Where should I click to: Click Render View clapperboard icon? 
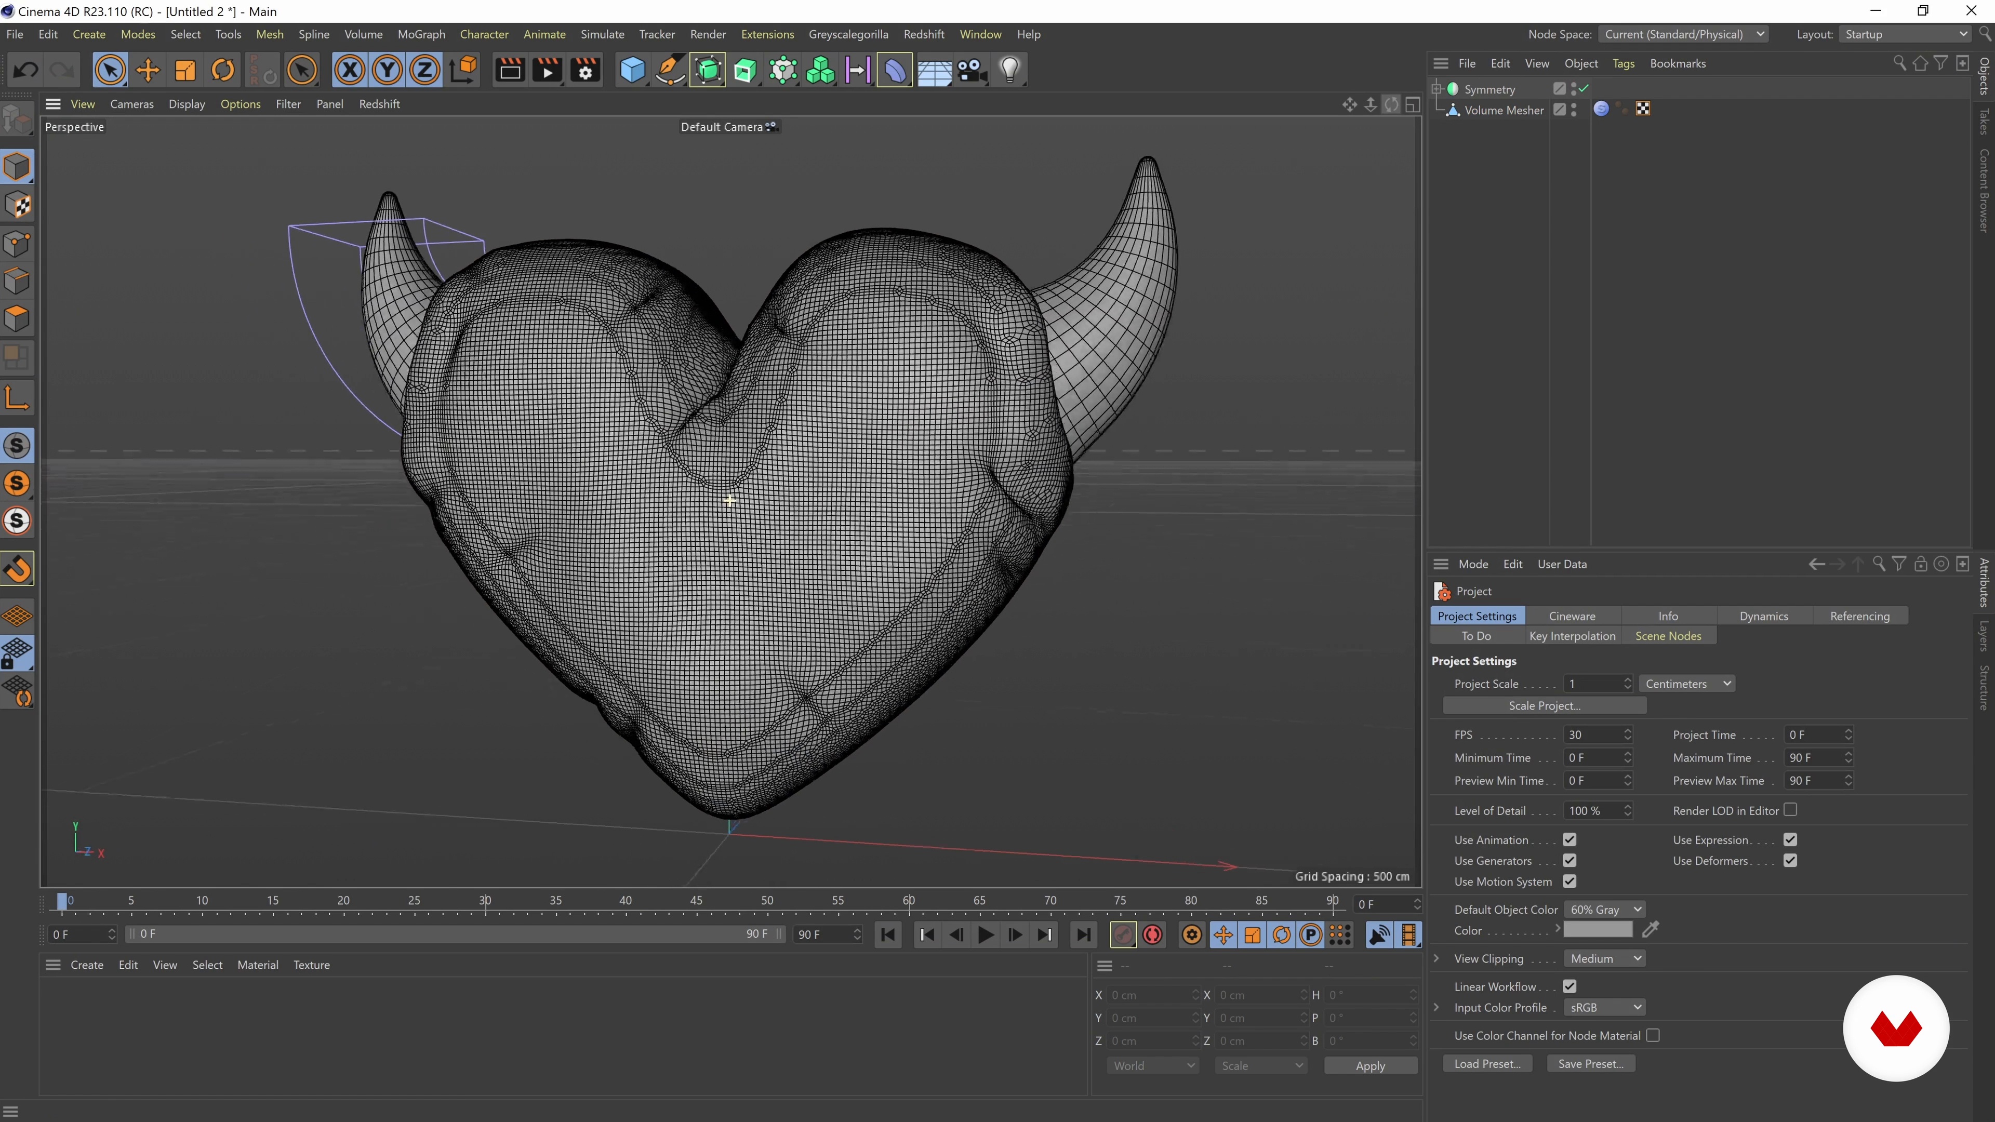click(x=510, y=71)
